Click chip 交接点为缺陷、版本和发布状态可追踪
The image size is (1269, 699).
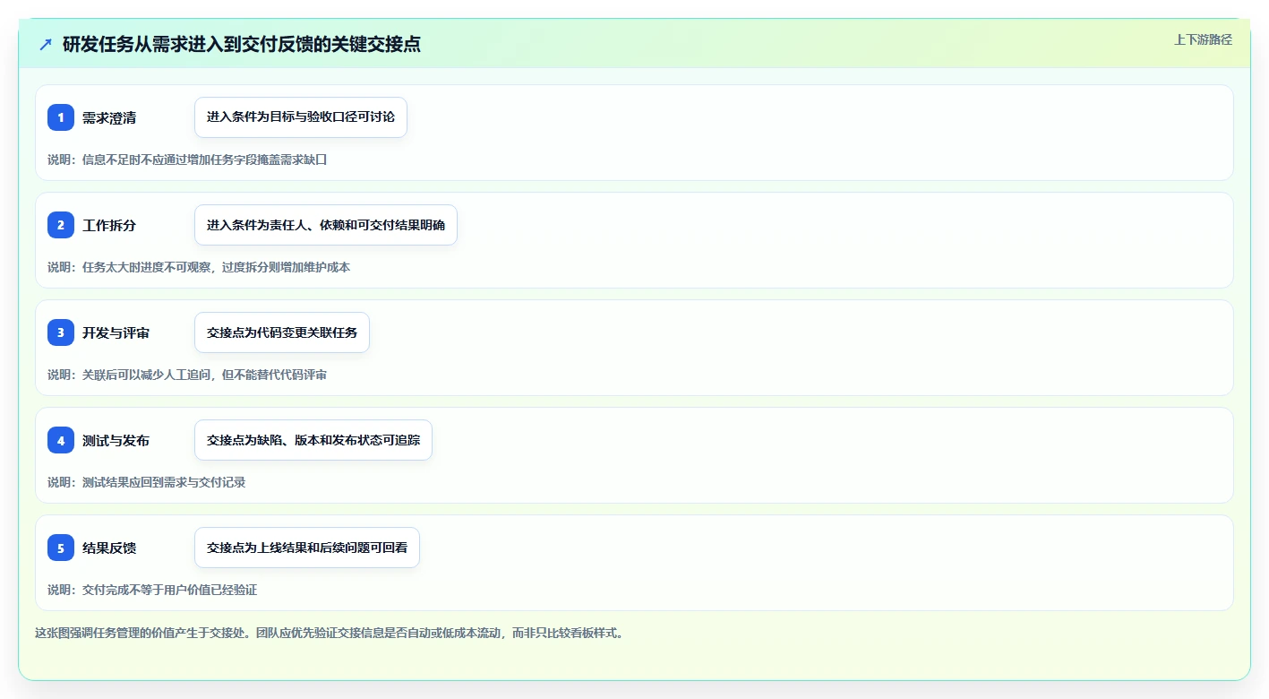pos(313,440)
